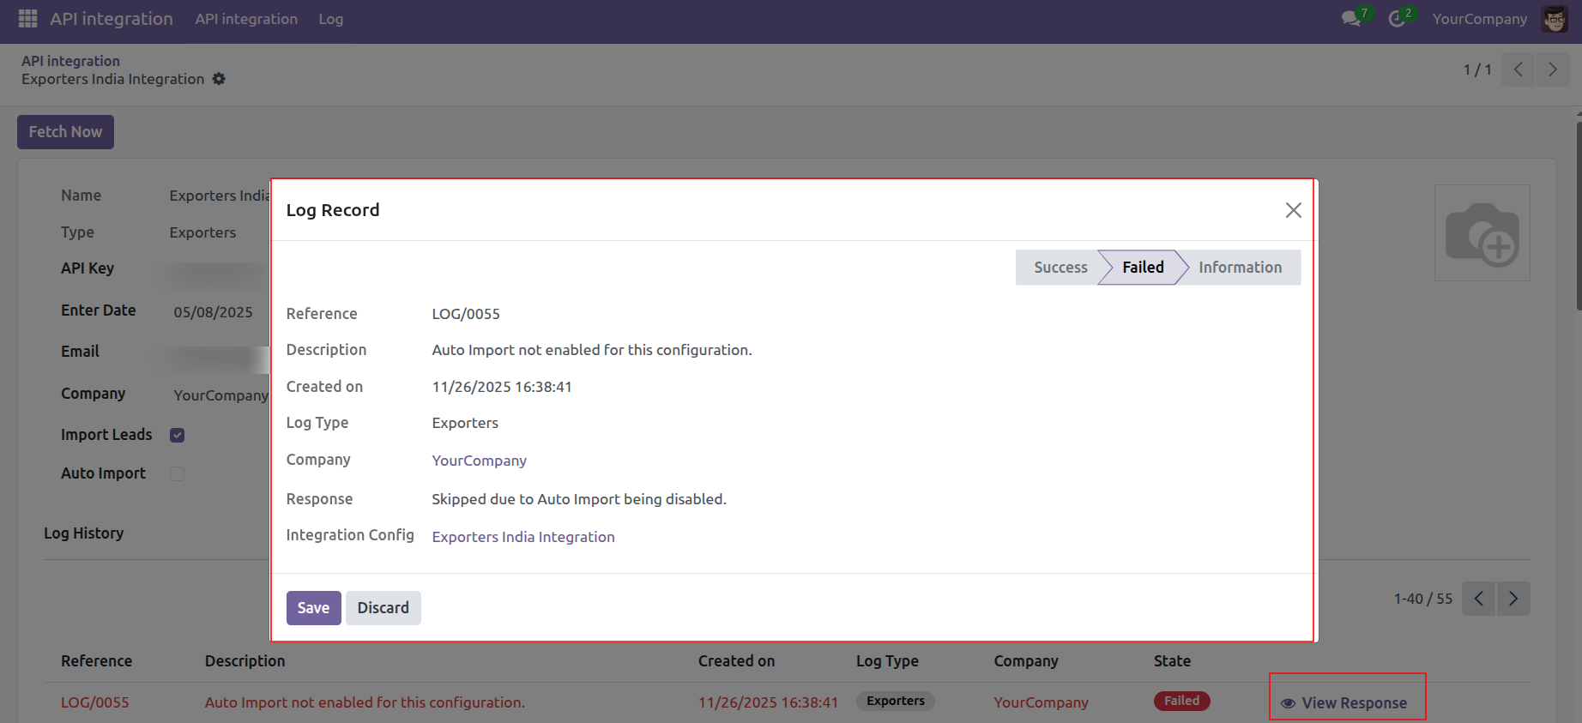The height and width of the screenshot is (723, 1582).
Task: Open the conversations chat icon
Action: [1351, 18]
